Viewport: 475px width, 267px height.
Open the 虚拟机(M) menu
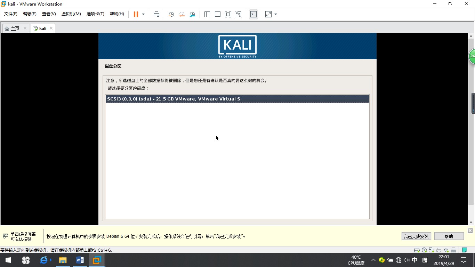click(71, 14)
